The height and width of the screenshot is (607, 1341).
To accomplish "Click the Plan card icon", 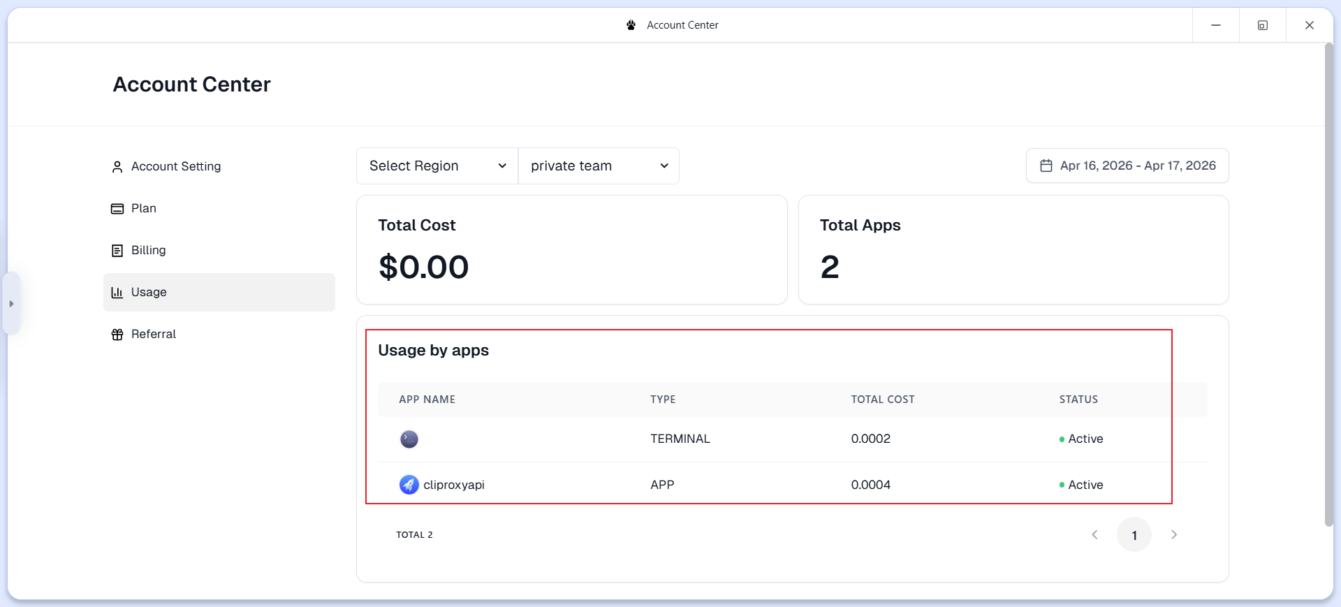I will pyautogui.click(x=117, y=209).
